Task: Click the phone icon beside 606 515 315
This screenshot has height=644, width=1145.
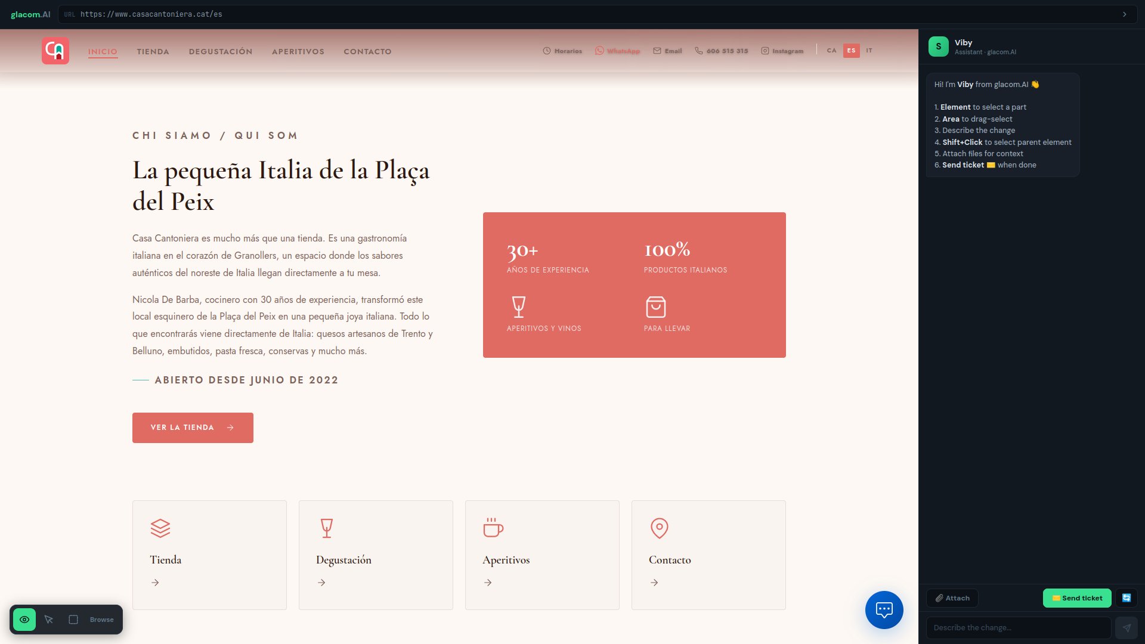Action: point(699,51)
